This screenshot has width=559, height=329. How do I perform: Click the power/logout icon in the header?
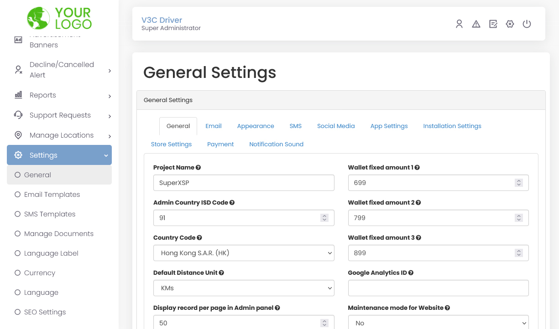coord(527,24)
